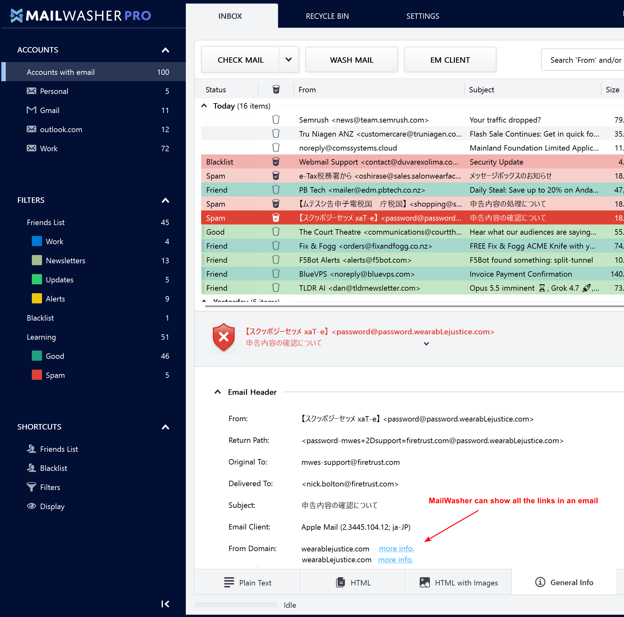Click the WASH MAIL button
The image size is (624, 617).
[351, 60]
